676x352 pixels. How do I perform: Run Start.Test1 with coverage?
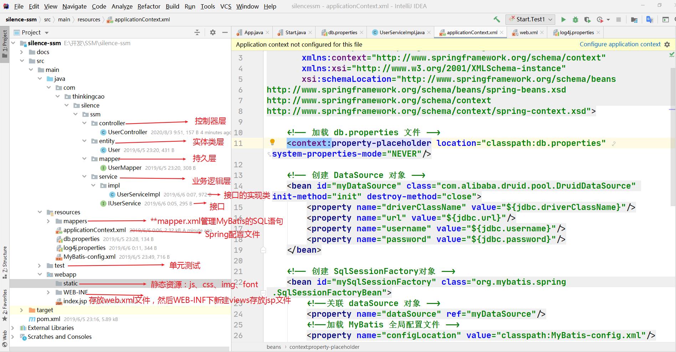588,19
